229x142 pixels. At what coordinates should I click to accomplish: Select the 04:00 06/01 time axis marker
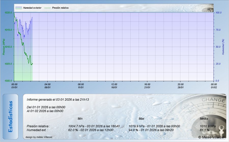click(48, 86)
